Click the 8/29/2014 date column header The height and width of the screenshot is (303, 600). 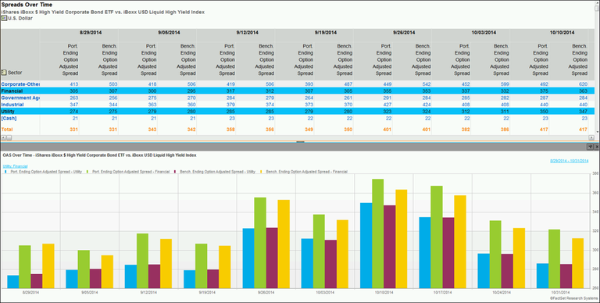tap(91, 33)
